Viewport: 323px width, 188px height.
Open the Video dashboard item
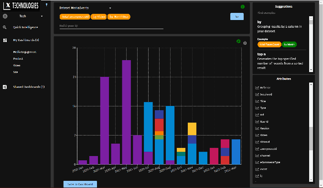17,65
